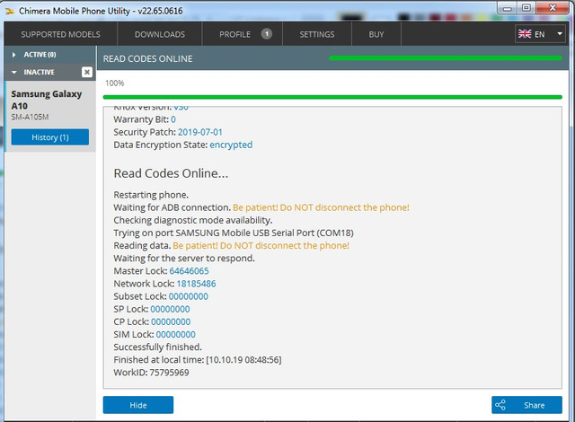575x422 pixels.
Task: Click the 100% progress label
Action: coord(114,84)
